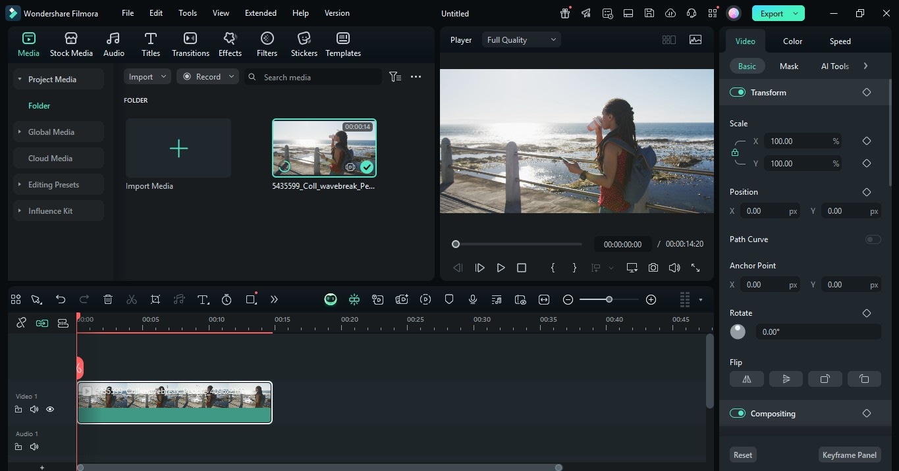899x471 pixels.
Task: Toggle the Compositing switch off
Action: 738,413
